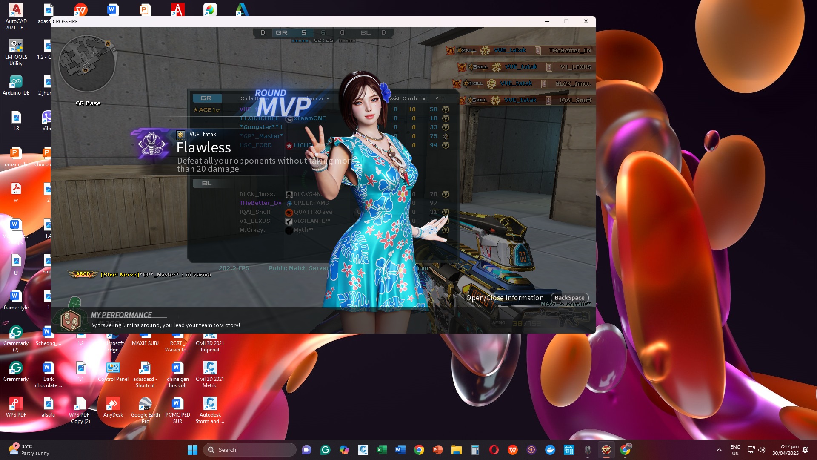Open Calculator from the taskbar
817x460 pixels.
475,450
